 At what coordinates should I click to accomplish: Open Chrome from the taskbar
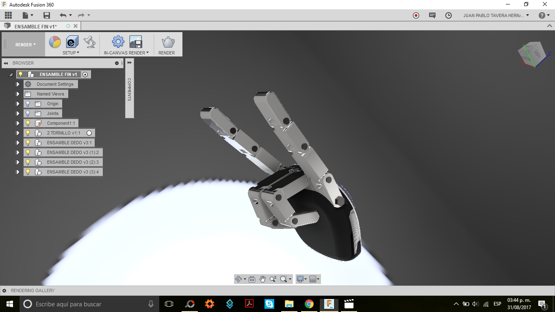(x=309, y=304)
